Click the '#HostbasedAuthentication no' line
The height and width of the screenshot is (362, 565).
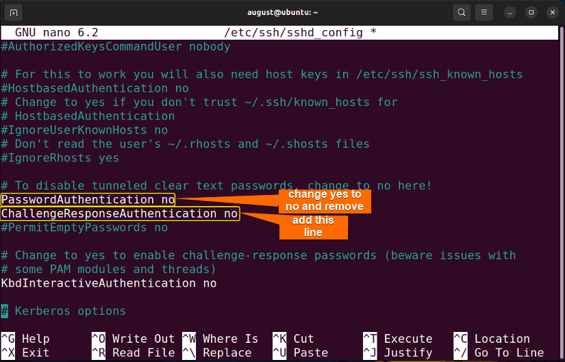(95, 88)
